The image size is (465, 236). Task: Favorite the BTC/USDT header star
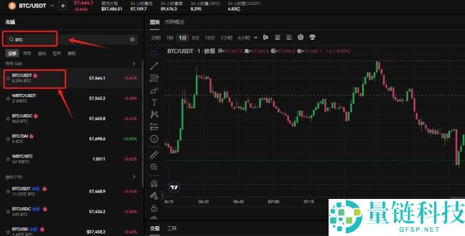63,6
